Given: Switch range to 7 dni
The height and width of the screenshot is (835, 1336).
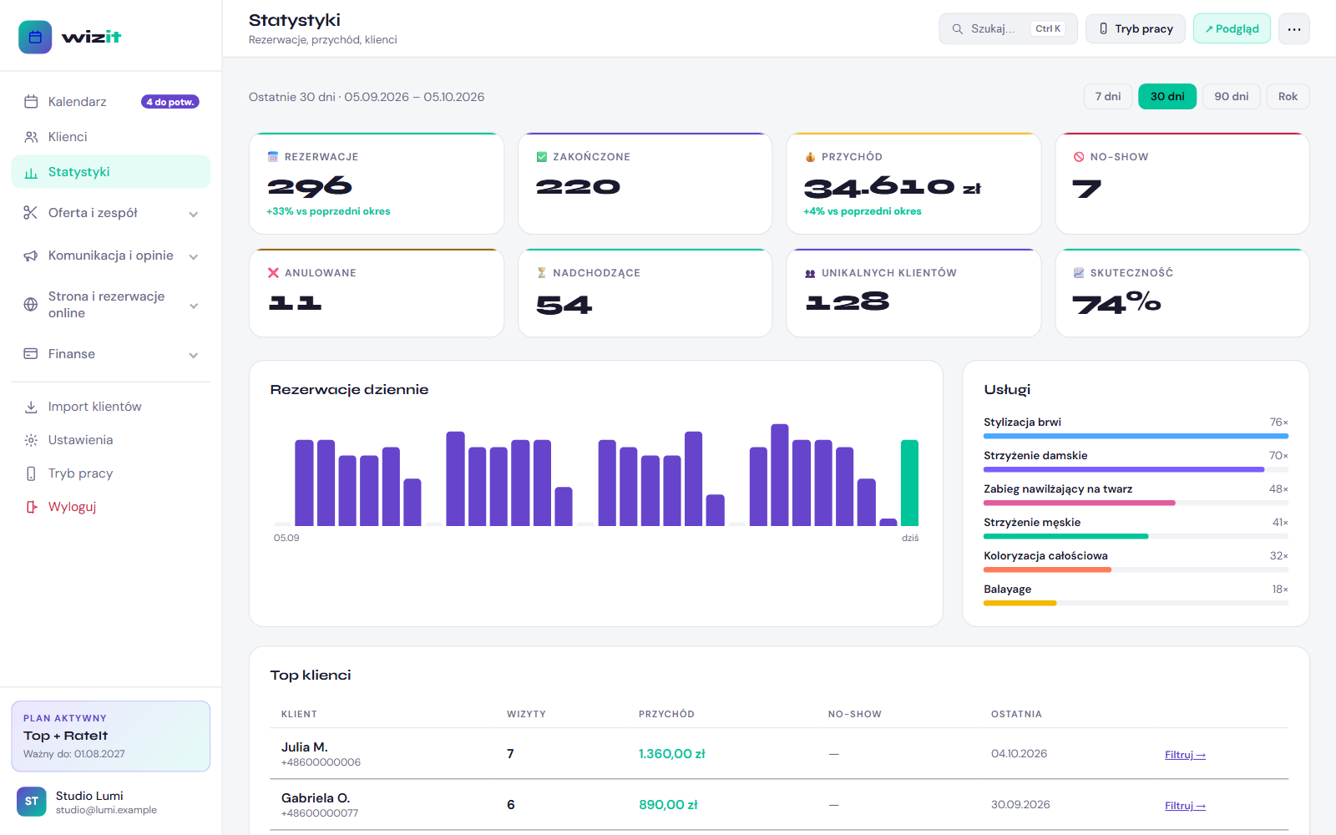Looking at the screenshot, I should [1108, 97].
